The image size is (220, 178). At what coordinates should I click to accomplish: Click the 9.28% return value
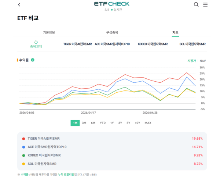[x=198, y=155]
